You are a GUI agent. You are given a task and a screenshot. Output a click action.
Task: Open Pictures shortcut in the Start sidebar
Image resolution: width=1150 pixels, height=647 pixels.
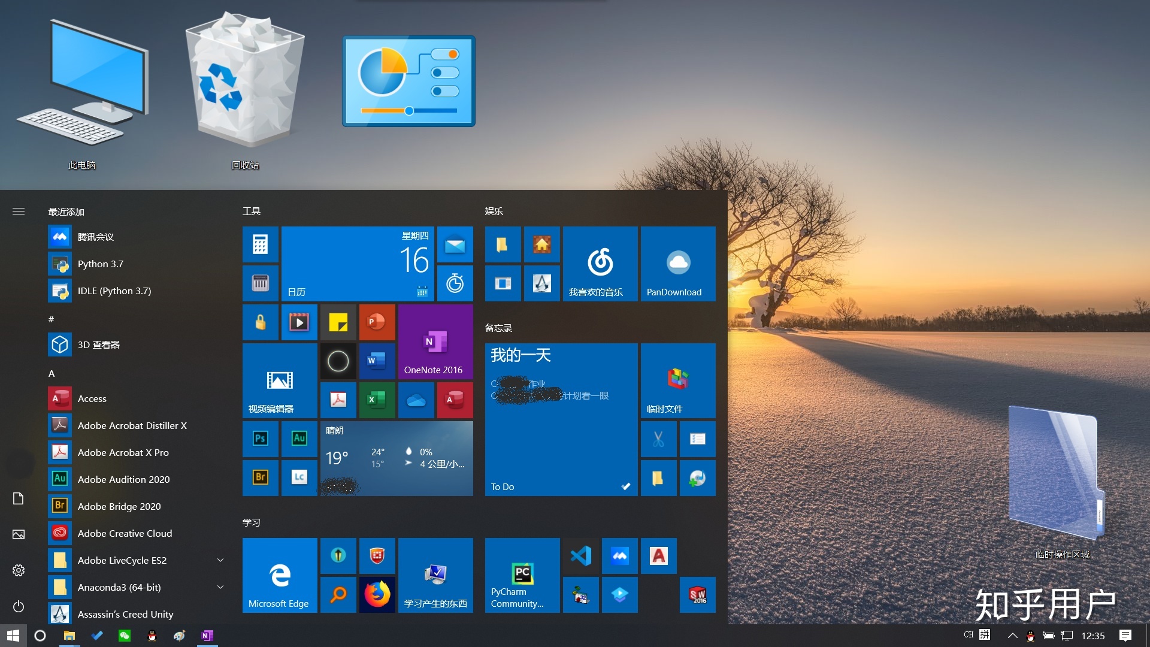click(19, 534)
